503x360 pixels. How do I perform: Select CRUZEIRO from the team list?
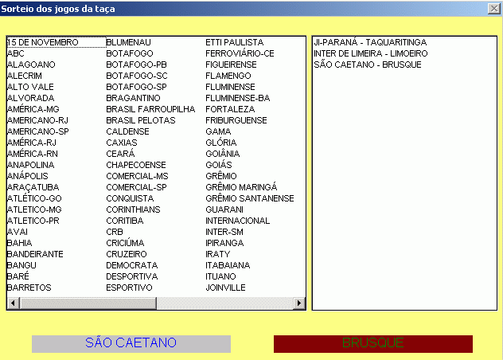click(127, 254)
